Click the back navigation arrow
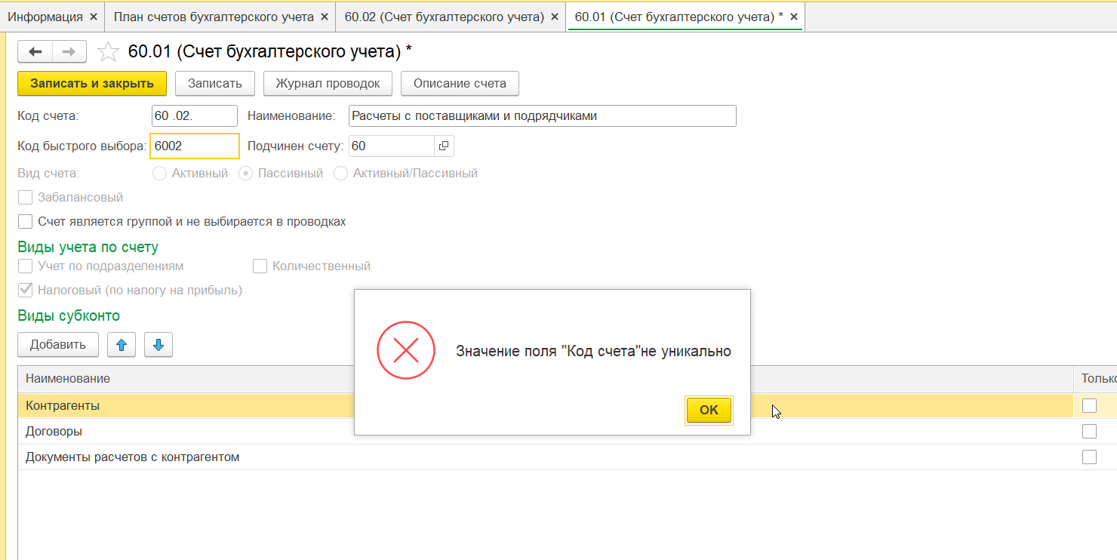This screenshot has height=560, width=1117. [x=35, y=51]
